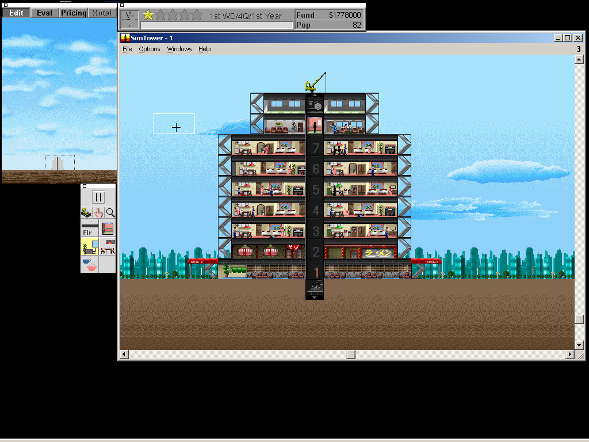Click the status bar window control box
Viewport: 589px width, 442px height.
122,5
